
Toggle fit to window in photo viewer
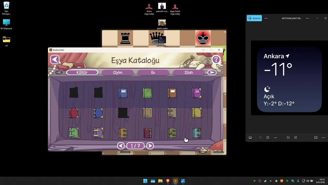coord(316,138)
